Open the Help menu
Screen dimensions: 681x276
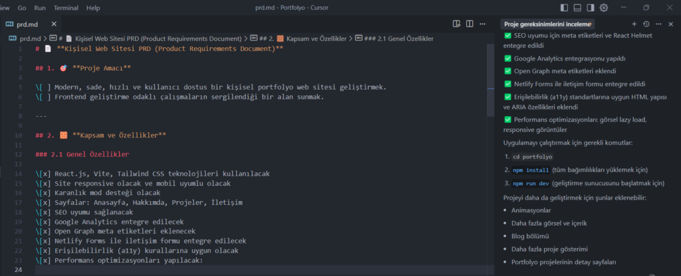[x=93, y=8]
